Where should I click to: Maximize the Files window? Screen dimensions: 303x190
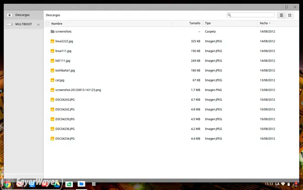(286, 7)
